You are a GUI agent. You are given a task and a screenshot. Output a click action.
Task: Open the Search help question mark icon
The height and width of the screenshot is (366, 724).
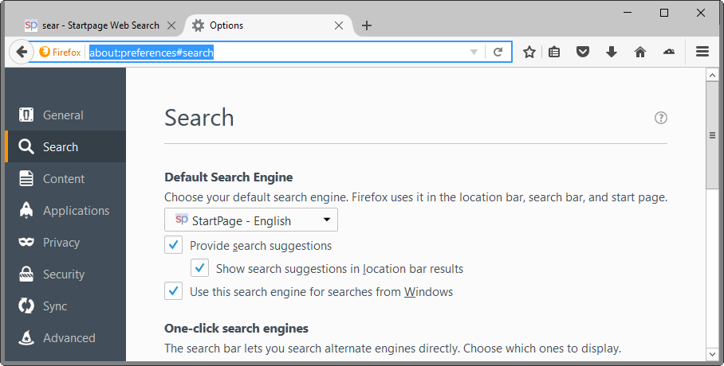click(661, 118)
